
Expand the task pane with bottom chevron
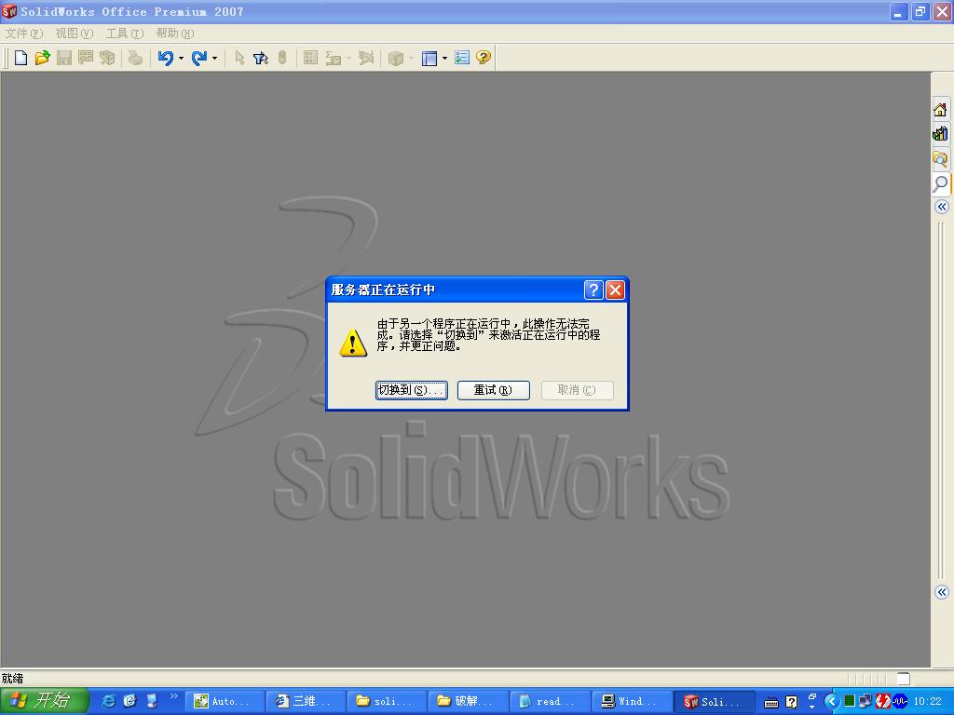942,592
